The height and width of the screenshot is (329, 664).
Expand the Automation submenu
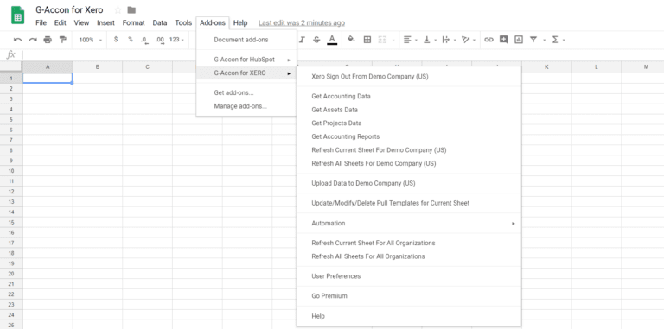point(409,223)
